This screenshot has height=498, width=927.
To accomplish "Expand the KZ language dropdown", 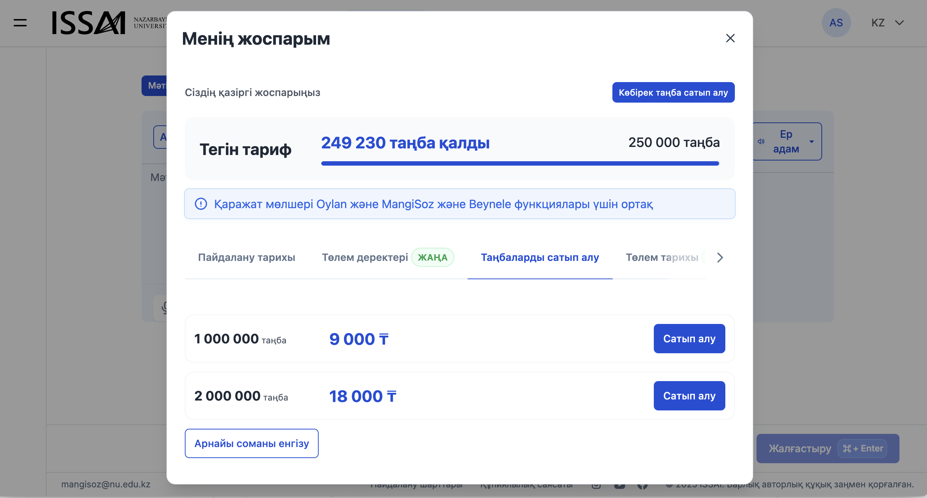I will 887,23.
